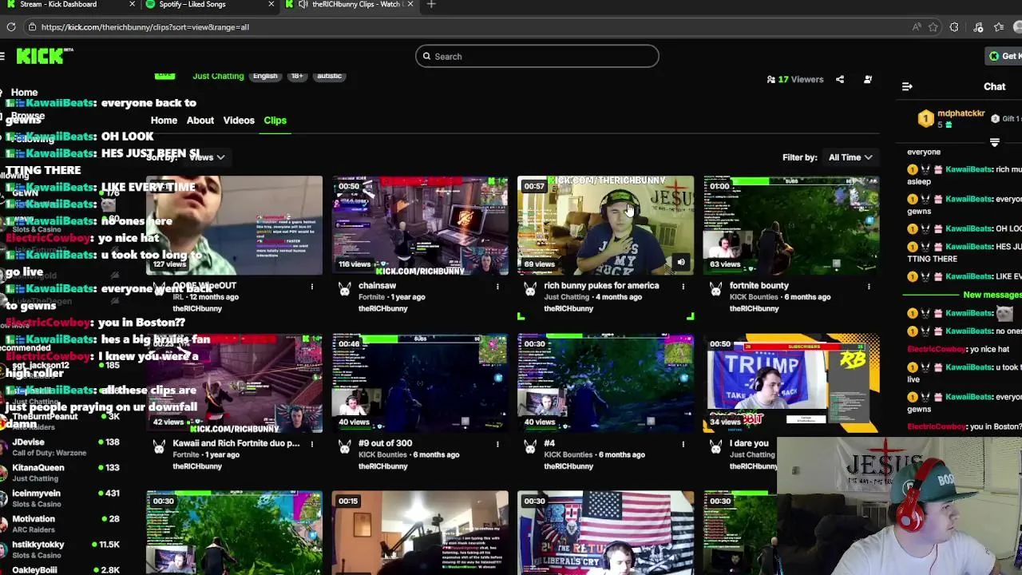
Task: Close the Stream Kick Dashboard tab
Action: pos(132,5)
